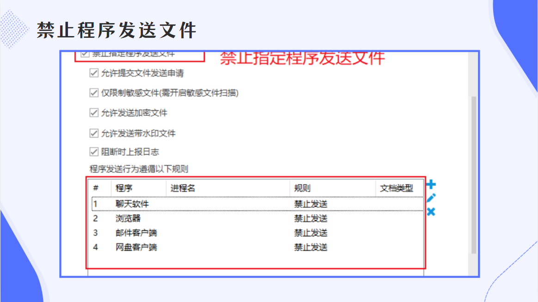Click 禁止发送 in the 浏览器 row
Screen dimensions: 538x302
tap(311, 218)
